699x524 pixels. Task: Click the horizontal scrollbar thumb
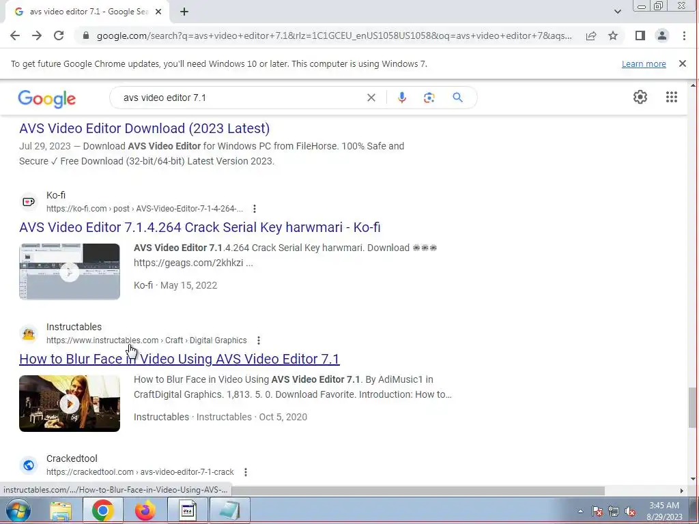pos(418,491)
